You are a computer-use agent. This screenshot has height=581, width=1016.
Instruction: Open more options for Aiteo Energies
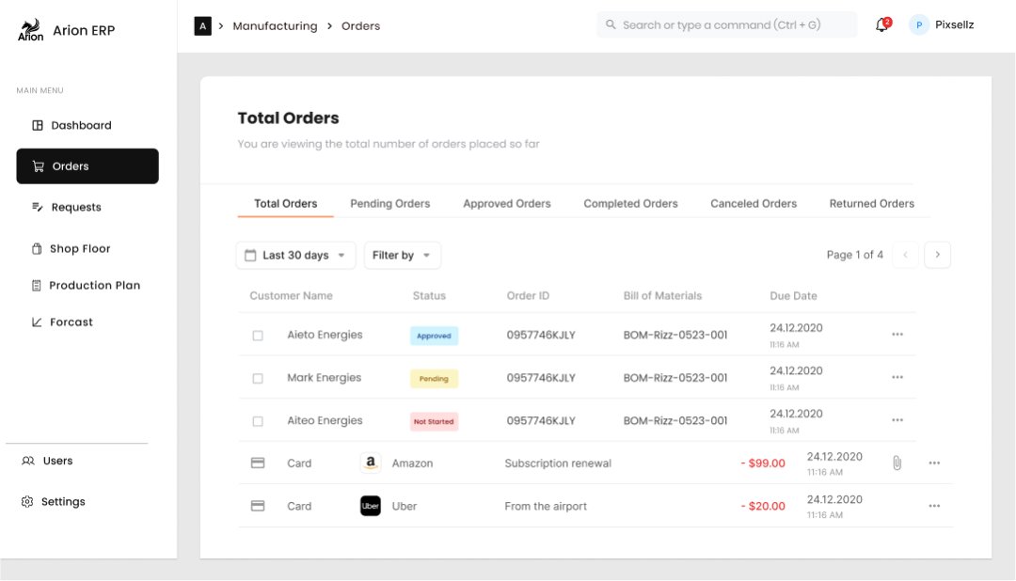pyautogui.click(x=897, y=419)
